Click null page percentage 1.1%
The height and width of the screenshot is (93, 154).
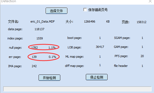[x=52, y=48]
